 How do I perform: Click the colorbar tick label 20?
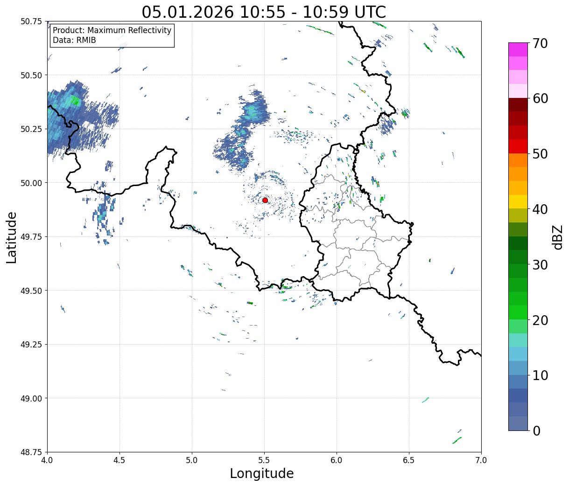[x=540, y=320]
